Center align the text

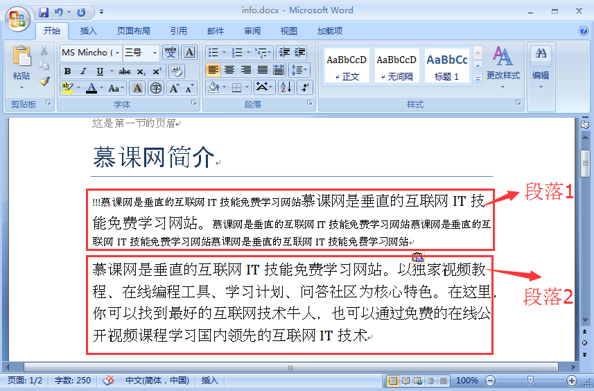[x=229, y=70]
